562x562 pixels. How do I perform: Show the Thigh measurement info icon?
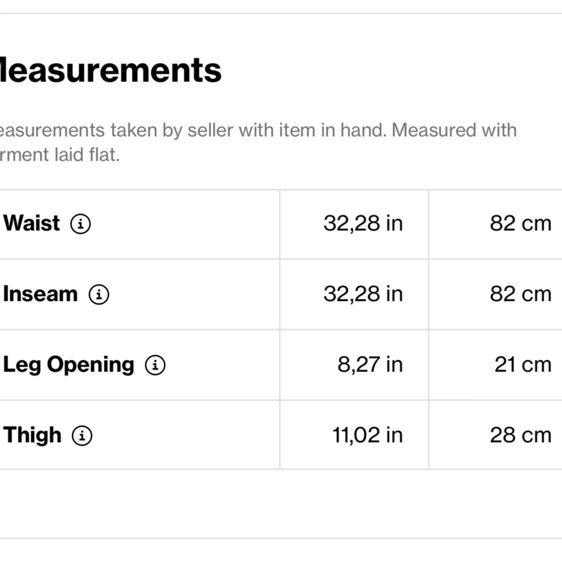(82, 436)
